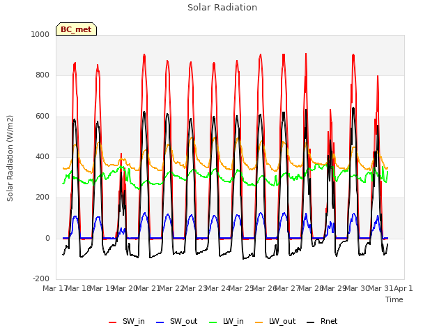Click the 800 y-axis tick label
446x335 pixels.
coord(43,75)
